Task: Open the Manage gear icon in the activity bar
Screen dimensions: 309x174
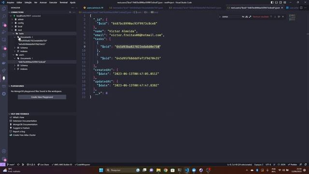Action: tap(4, 159)
